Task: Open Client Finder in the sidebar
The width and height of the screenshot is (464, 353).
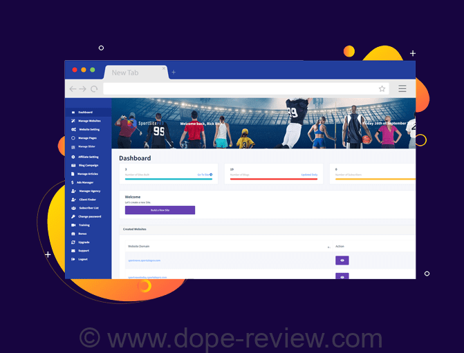Action: click(x=87, y=200)
